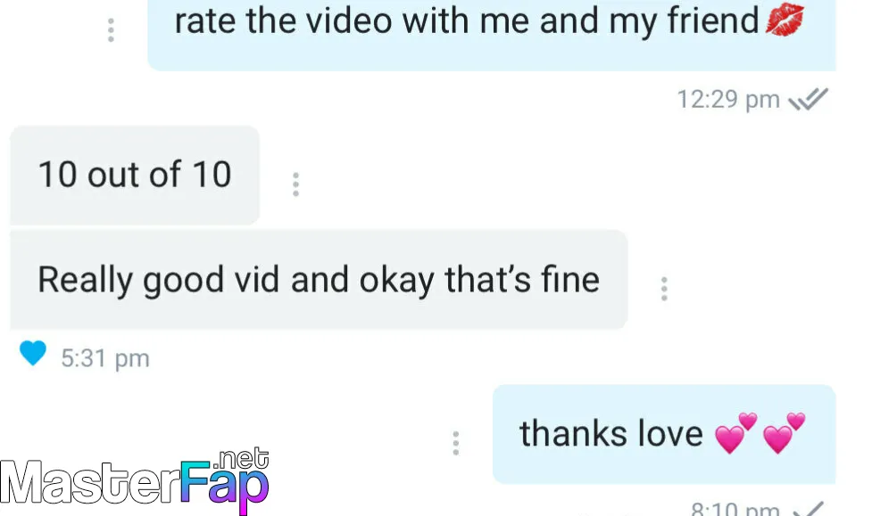872x516 pixels.
Task: Select the 'Really good vid and okay that's fine' bubble
Action: [319, 279]
